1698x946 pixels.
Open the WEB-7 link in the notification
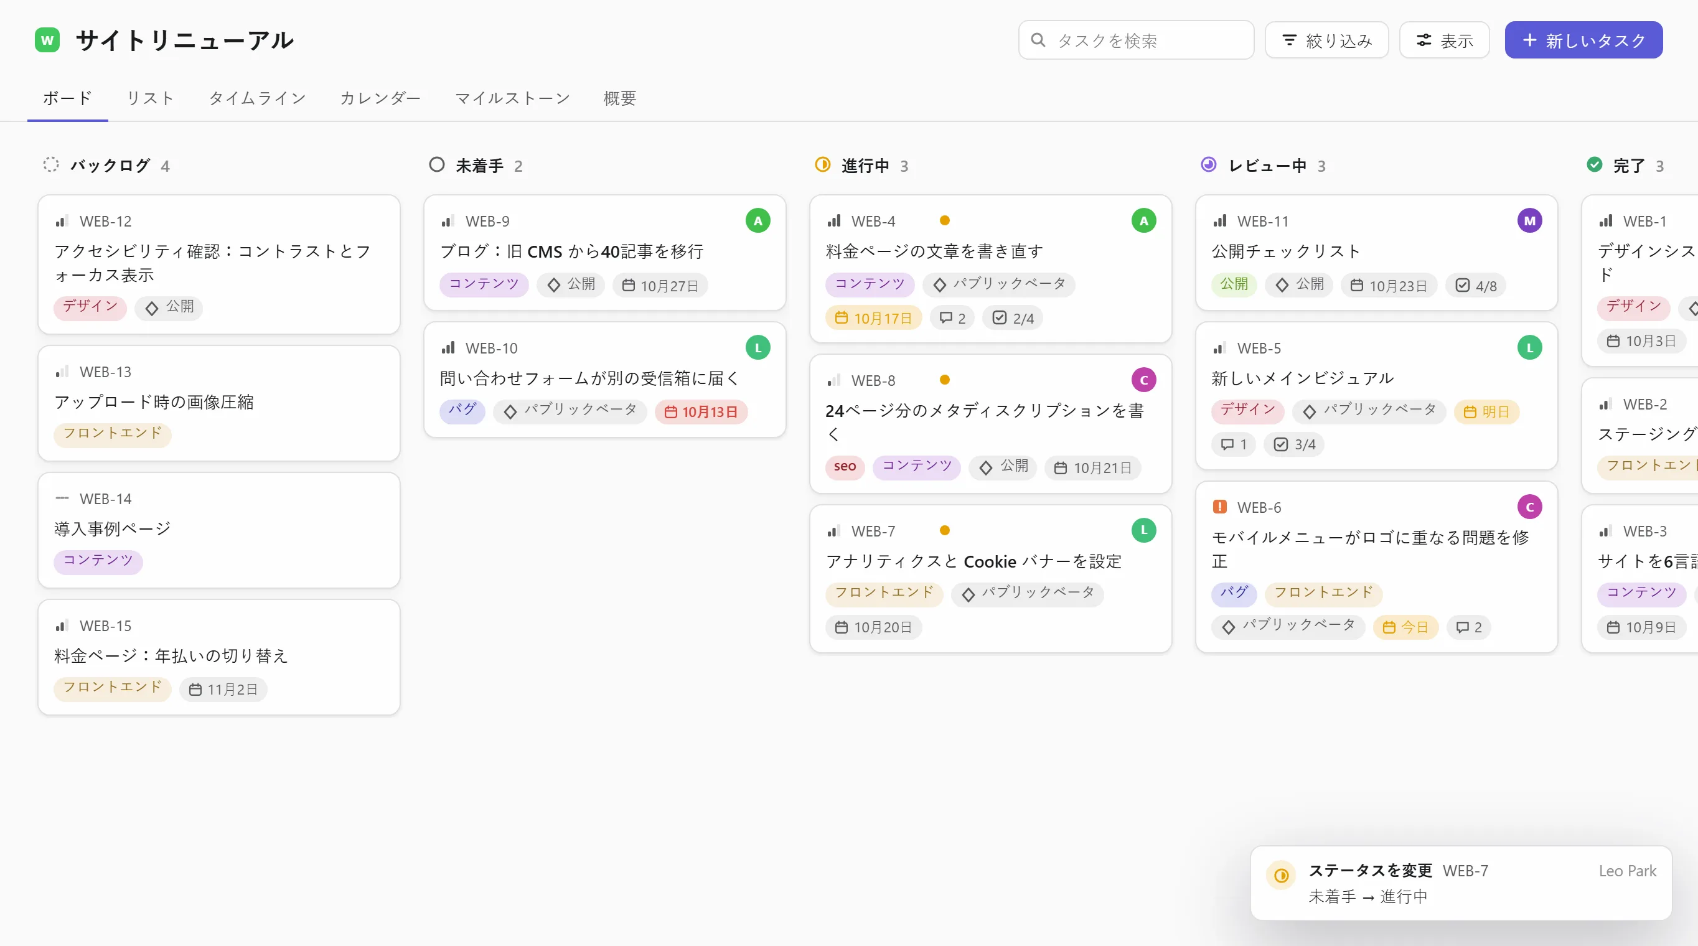[x=1465, y=871]
